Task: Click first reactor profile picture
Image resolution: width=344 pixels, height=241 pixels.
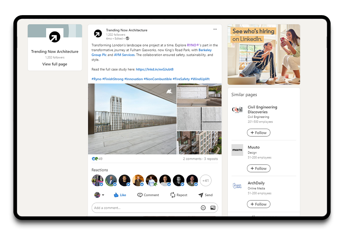Action: [x=97, y=180]
